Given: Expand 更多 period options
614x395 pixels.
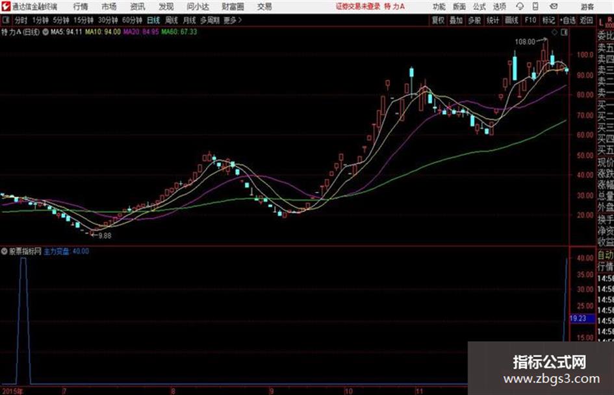Looking at the screenshot, I should [x=233, y=20].
